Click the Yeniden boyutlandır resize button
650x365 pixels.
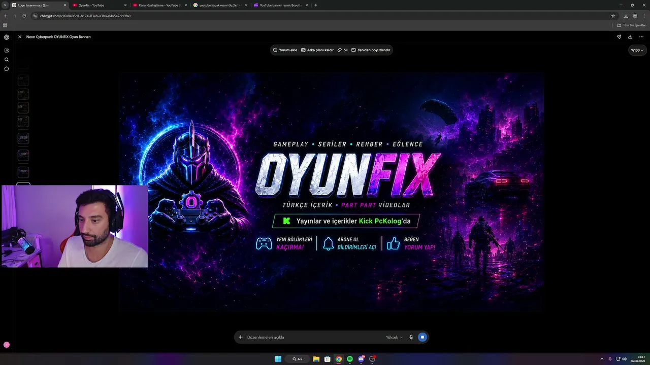click(371, 50)
